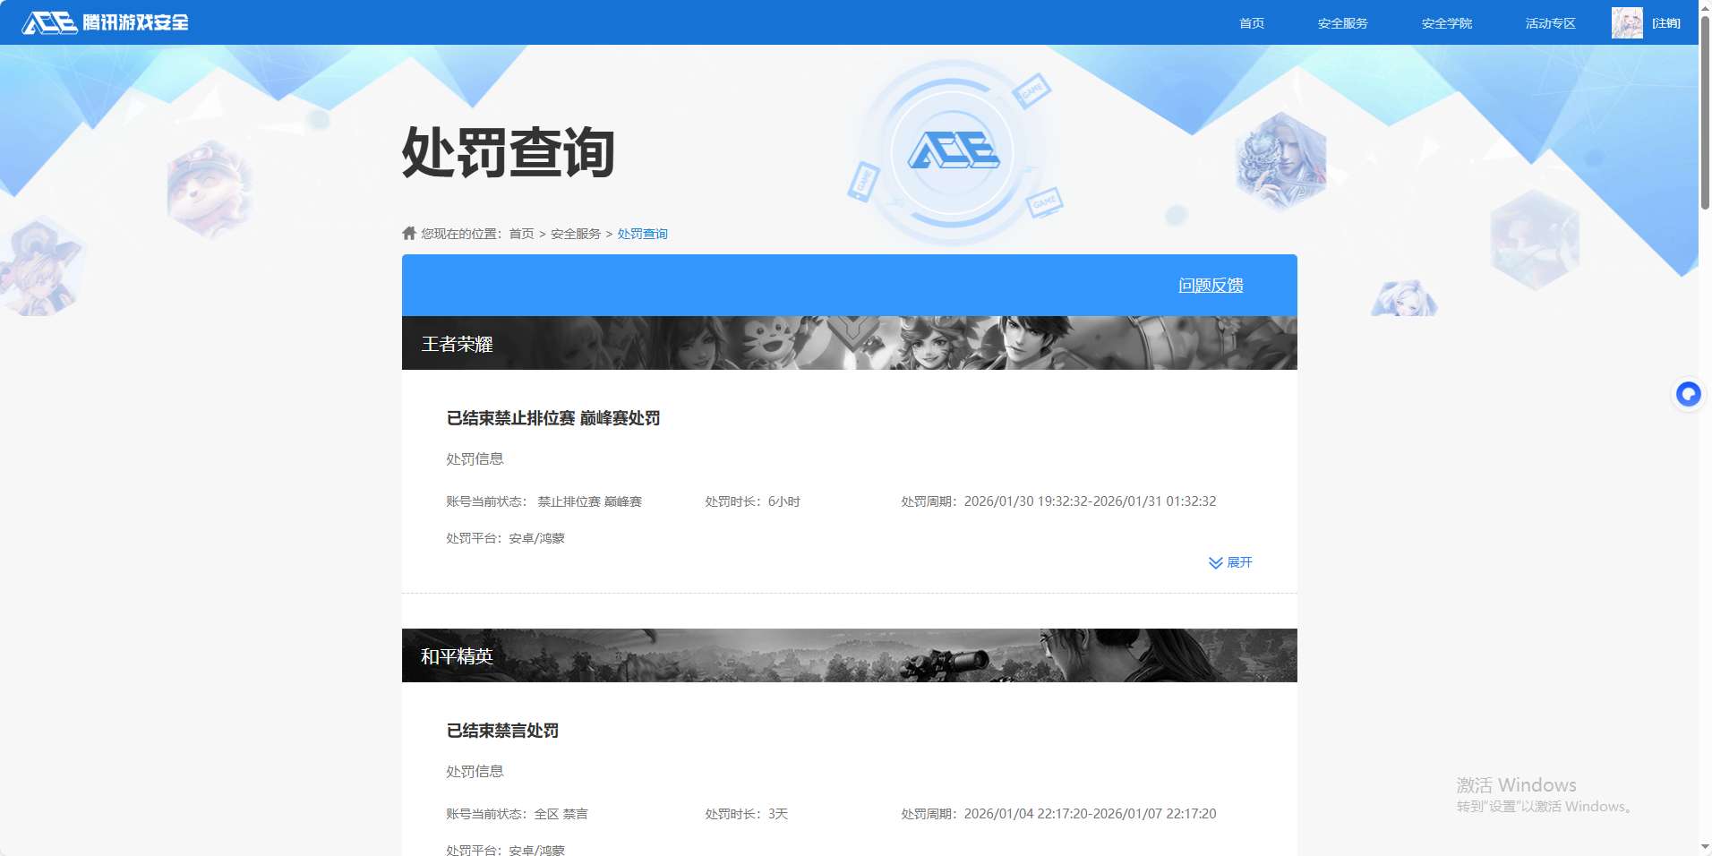This screenshot has height=856, width=1712.
Task: Open the 活动专区 navigation menu
Action: coord(1548,22)
